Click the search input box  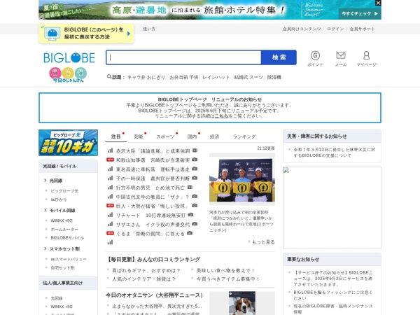coord(183,57)
